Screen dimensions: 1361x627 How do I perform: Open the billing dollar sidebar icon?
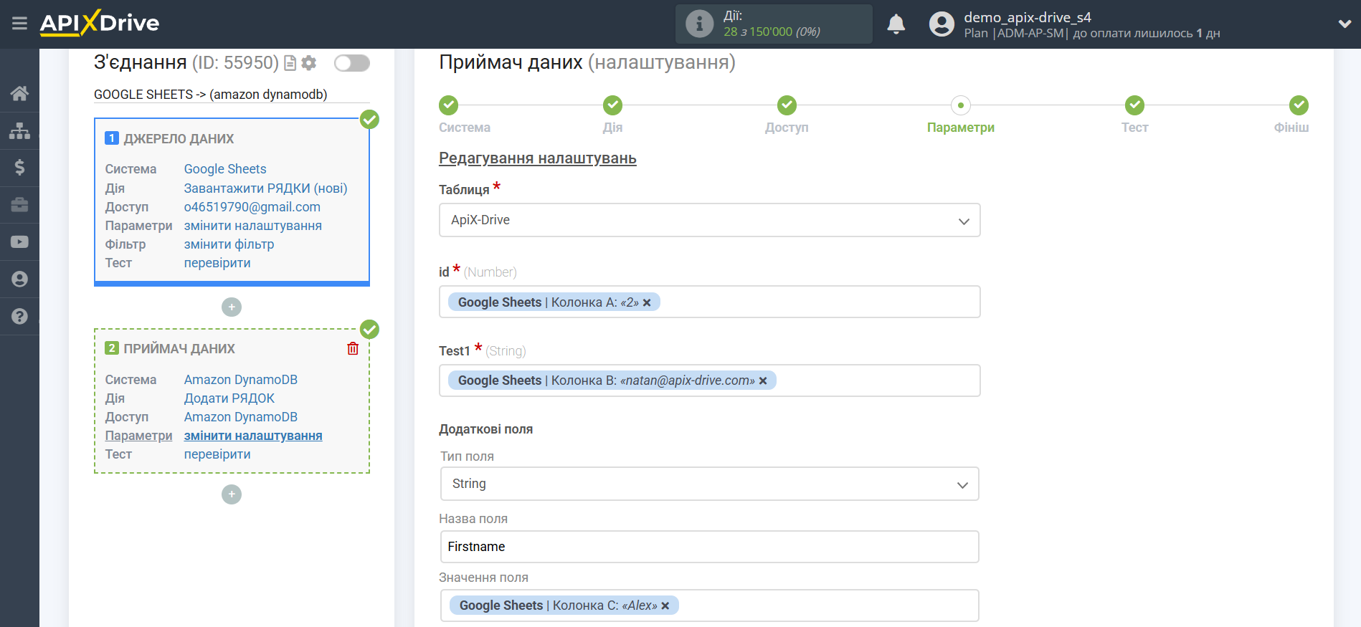(x=19, y=168)
